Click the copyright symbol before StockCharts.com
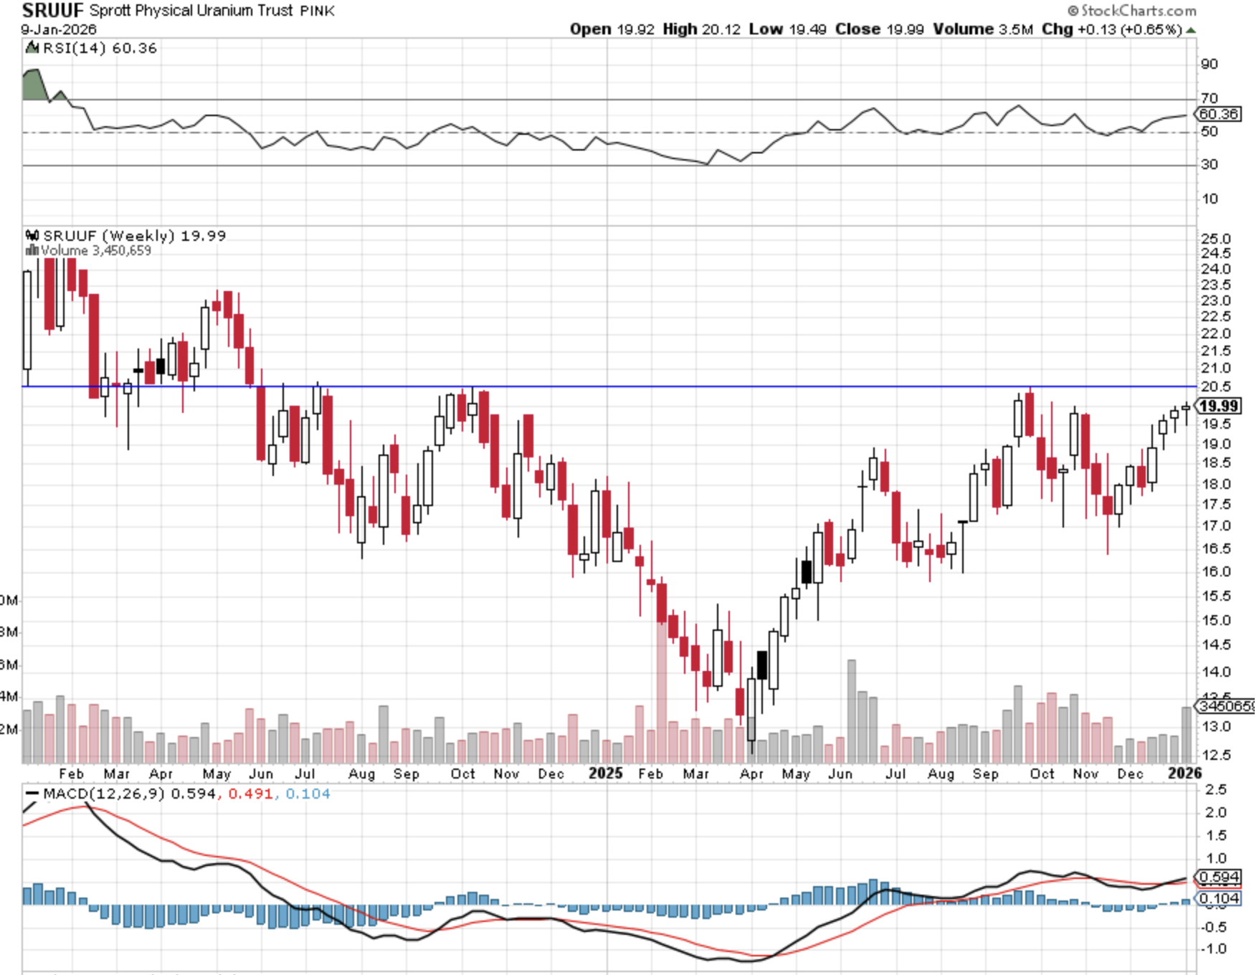This screenshot has width=1259, height=975. click(1073, 11)
